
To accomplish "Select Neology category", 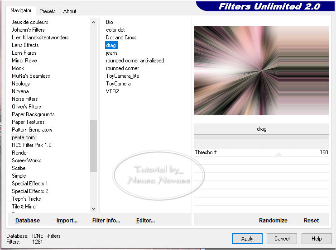I will [21, 84].
